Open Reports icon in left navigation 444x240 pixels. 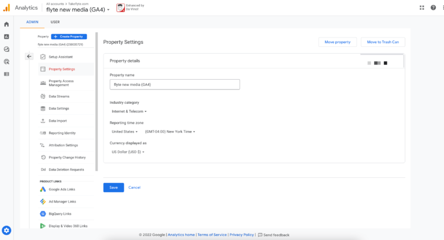[x=6, y=37]
